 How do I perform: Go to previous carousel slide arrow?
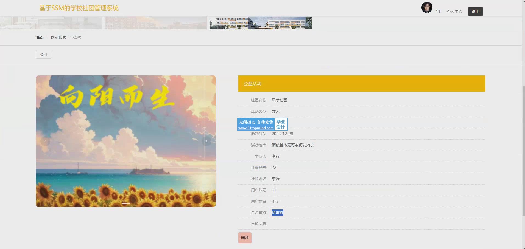45,141
